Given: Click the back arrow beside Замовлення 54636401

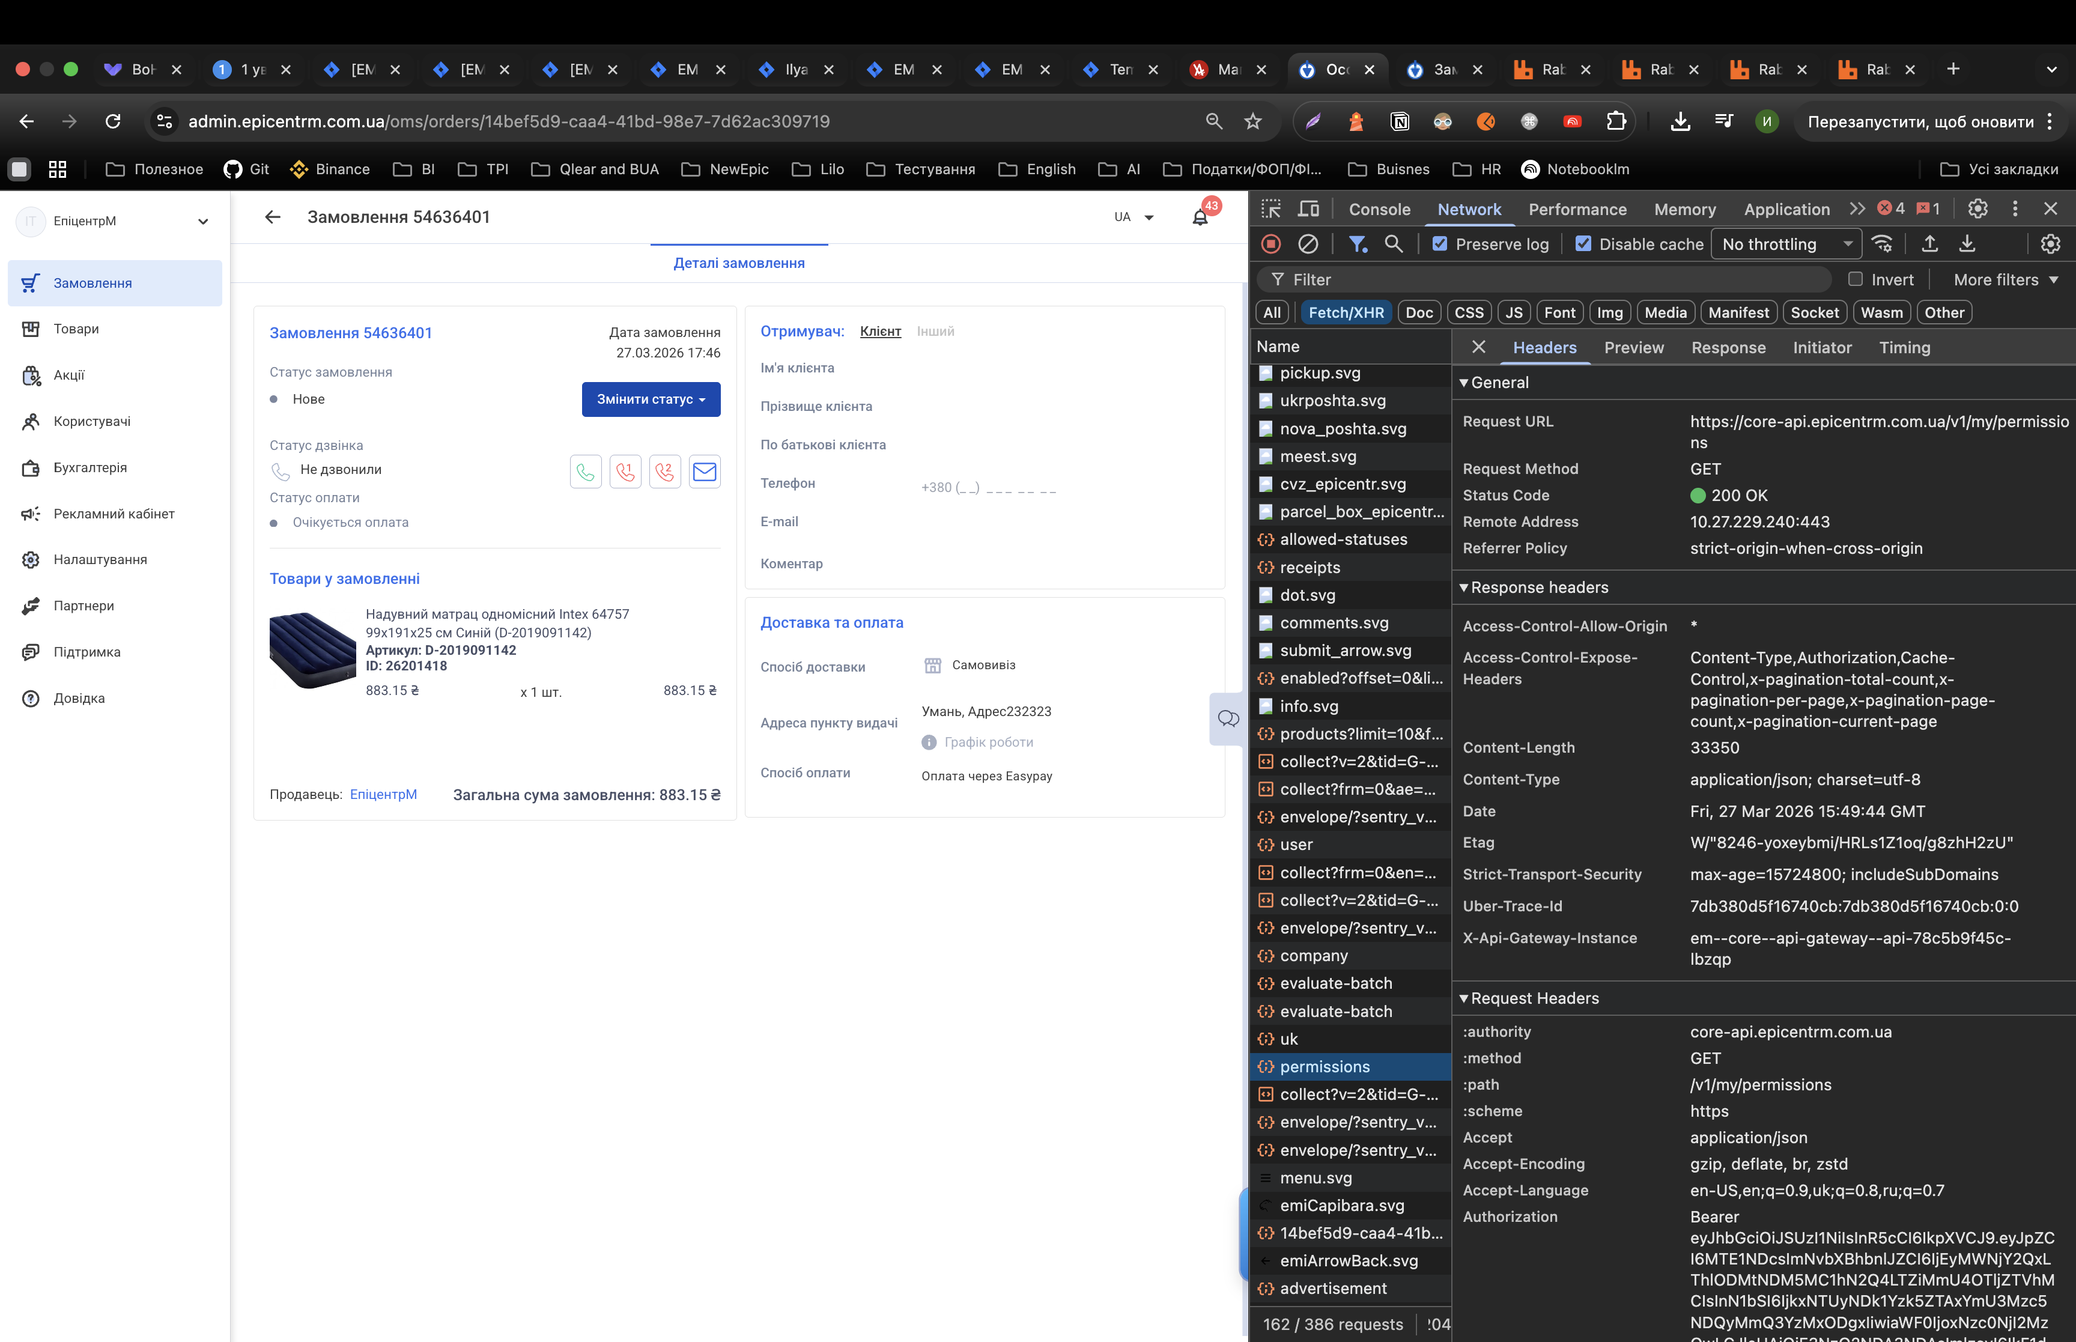Looking at the screenshot, I should (x=273, y=217).
